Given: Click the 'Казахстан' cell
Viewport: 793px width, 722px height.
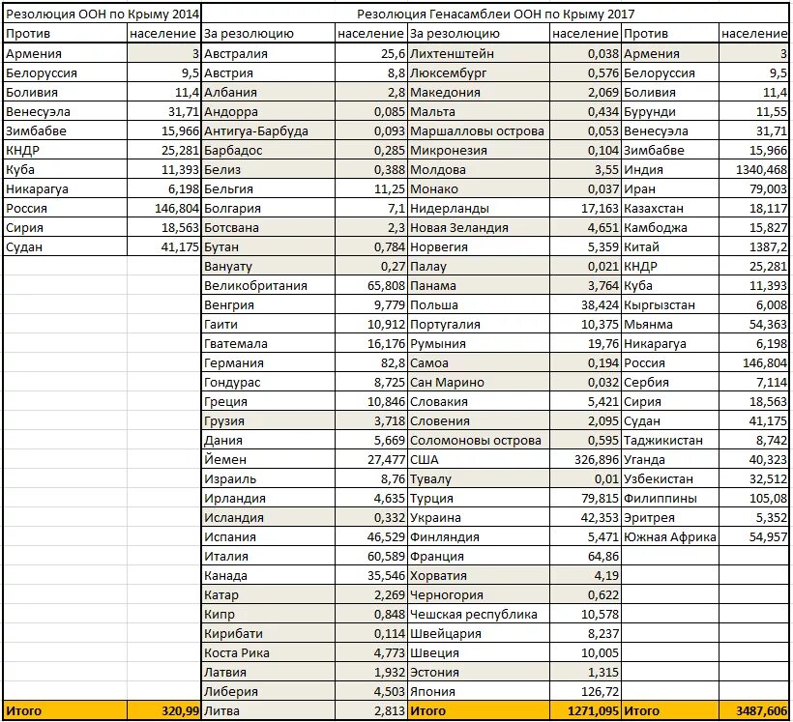Looking at the screenshot, I should (x=670, y=208).
